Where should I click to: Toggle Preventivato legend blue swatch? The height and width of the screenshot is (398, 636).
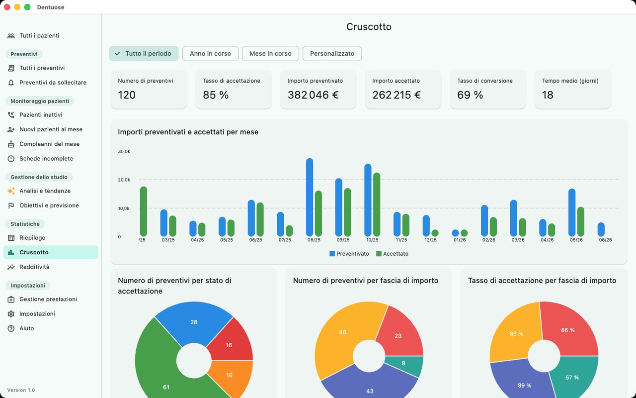332,254
